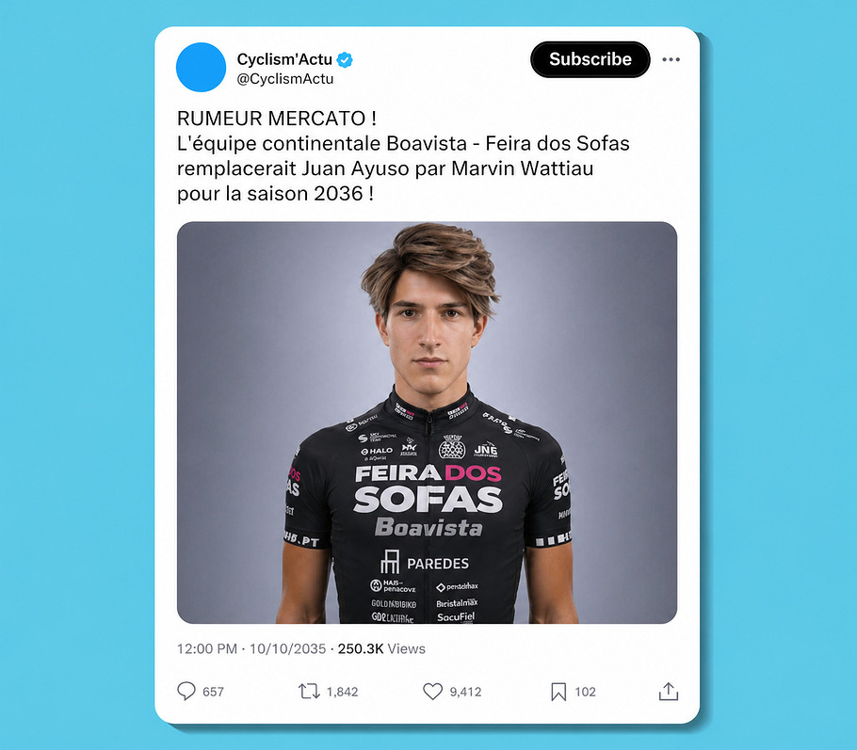Click the 10/10/2035 date text

pos(287,648)
